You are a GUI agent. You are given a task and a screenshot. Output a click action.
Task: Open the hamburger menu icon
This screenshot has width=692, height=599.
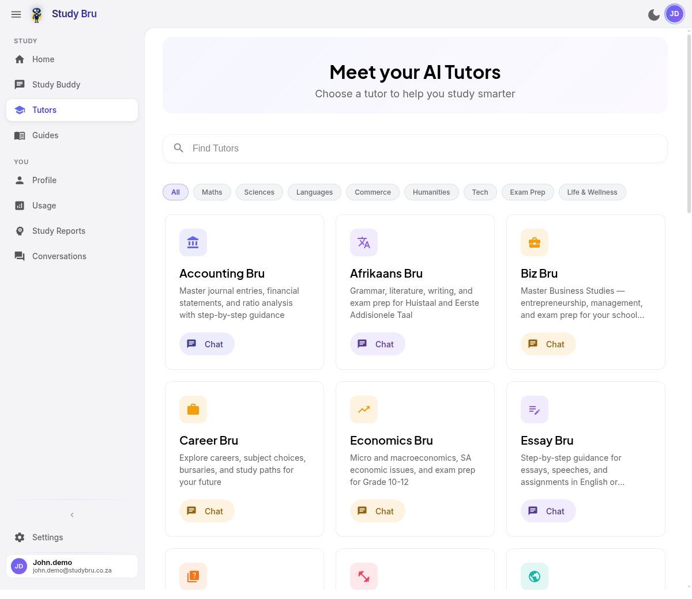(x=16, y=14)
